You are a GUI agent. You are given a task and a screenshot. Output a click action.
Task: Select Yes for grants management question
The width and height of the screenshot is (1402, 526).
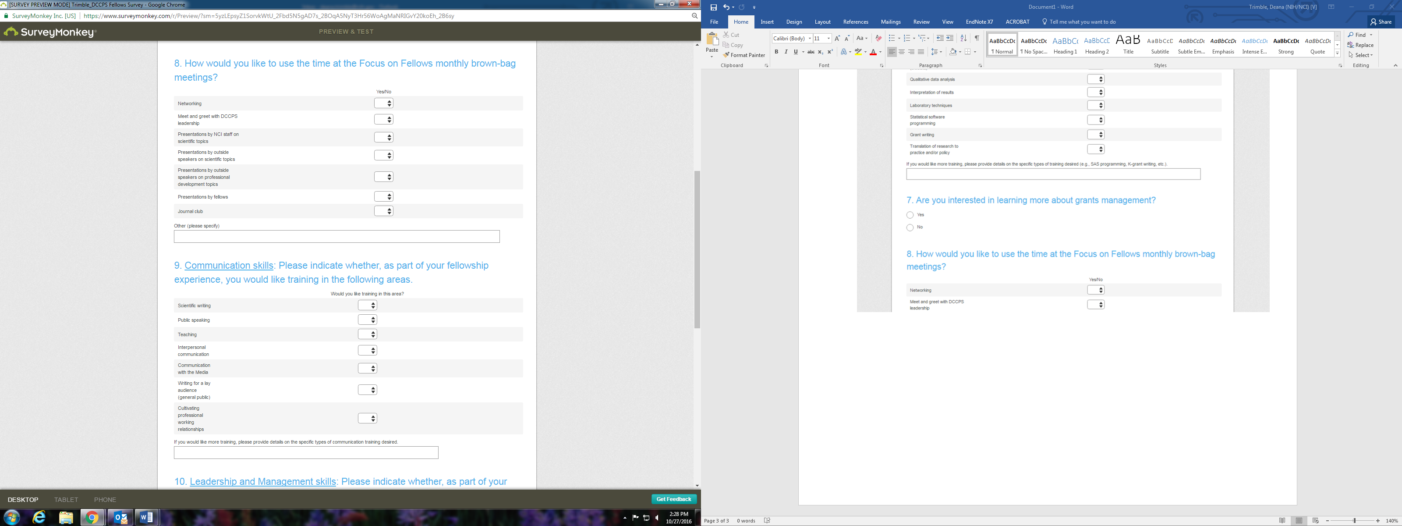click(910, 215)
